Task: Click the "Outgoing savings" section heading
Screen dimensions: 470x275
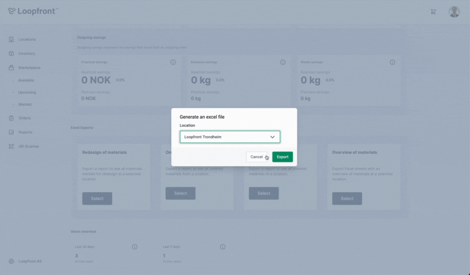Action: [92, 38]
